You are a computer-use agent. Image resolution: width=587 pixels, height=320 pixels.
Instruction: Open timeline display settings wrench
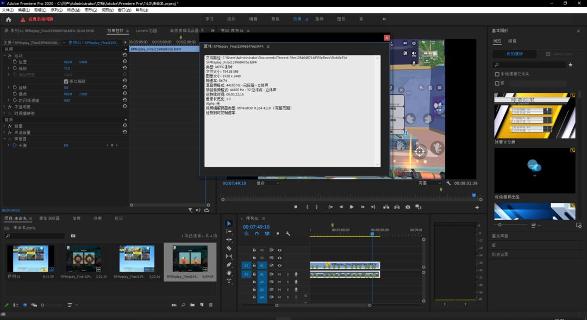point(288,234)
